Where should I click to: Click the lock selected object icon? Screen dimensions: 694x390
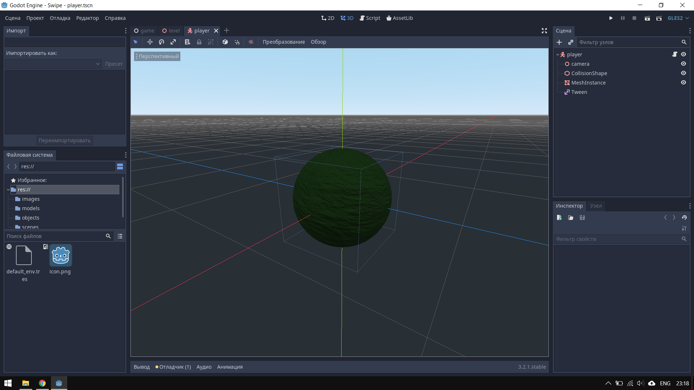[199, 42]
